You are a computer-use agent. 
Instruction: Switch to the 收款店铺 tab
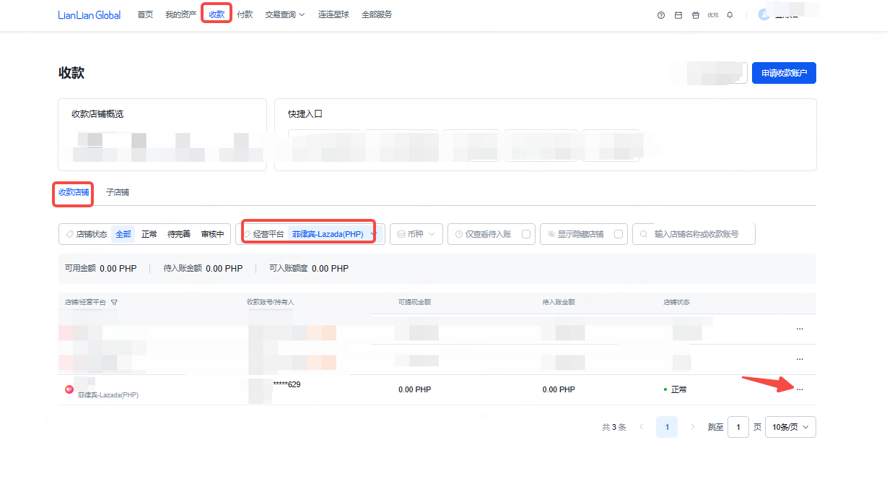coord(74,192)
